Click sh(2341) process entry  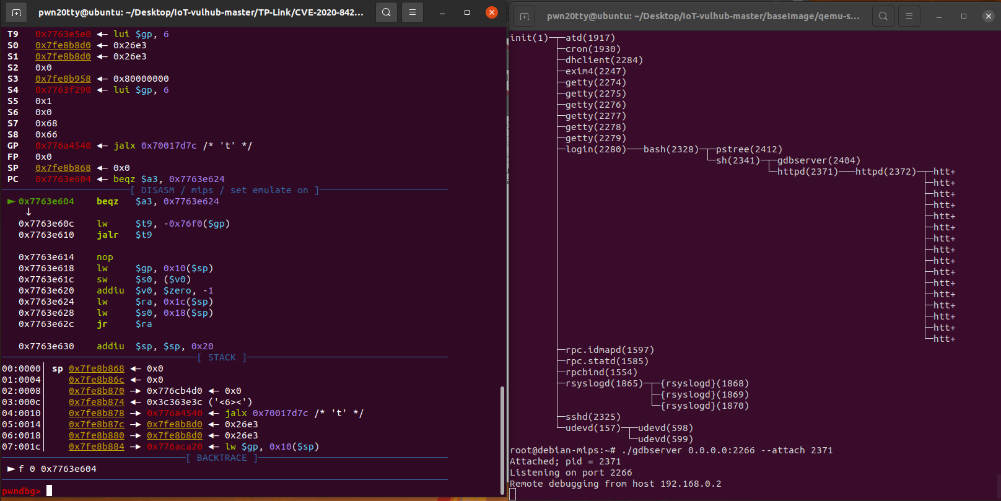pyautogui.click(x=738, y=160)
